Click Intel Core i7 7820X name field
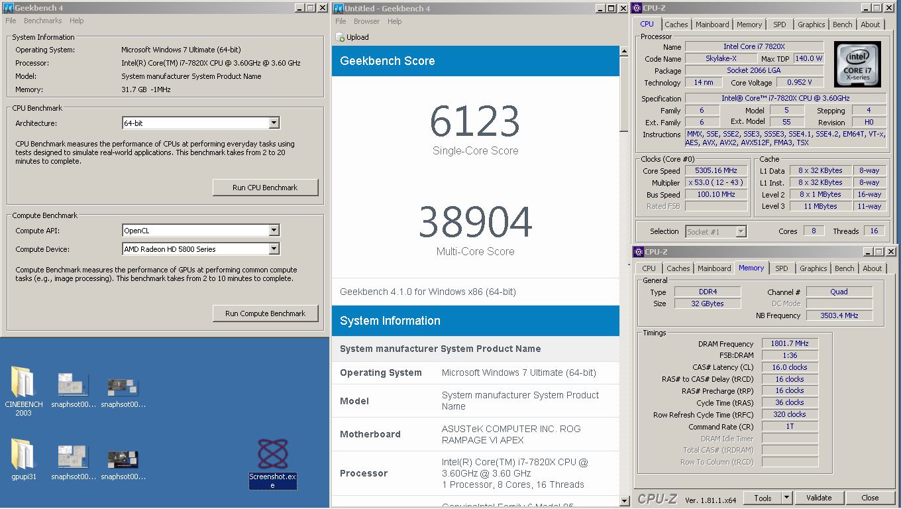The width and height of the screenshot is (901, 509). pos(754,46)
